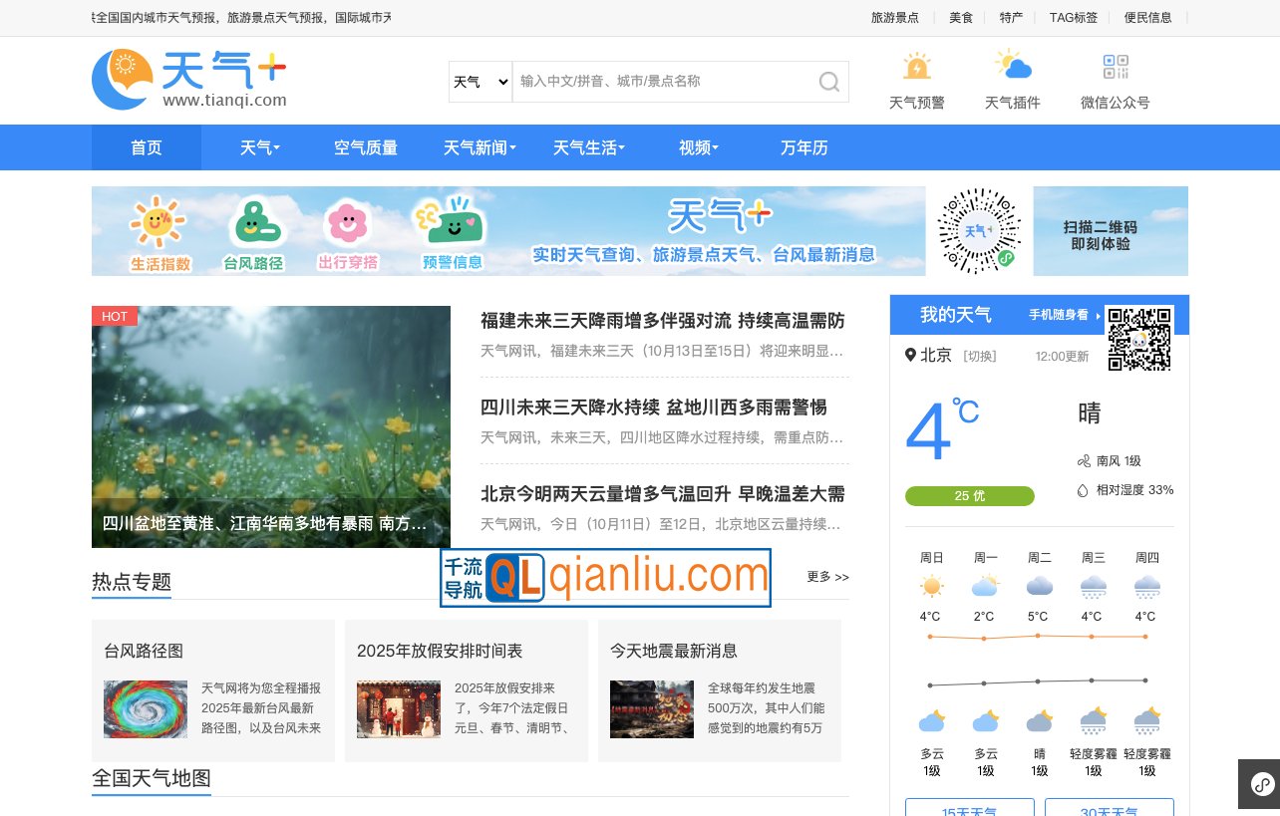Switch to the 首页 tab
Screen dimensions: 1280x816
click(x=146, y=147)
